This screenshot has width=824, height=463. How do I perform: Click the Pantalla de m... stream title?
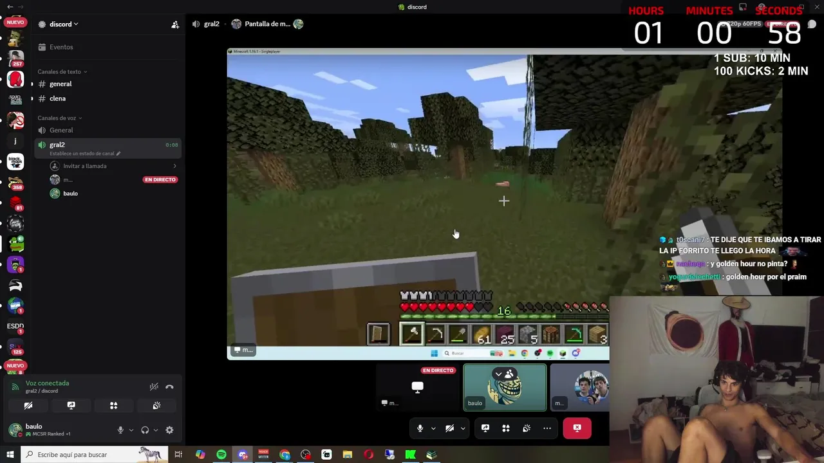pyautogui.click(x=267, y=24)
